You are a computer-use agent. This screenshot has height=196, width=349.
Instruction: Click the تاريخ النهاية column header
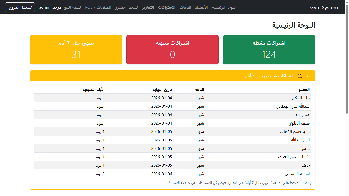[x=162, y=90]
